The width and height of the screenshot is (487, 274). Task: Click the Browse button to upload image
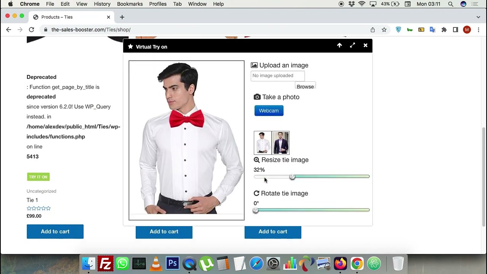[x=305, y=86]
